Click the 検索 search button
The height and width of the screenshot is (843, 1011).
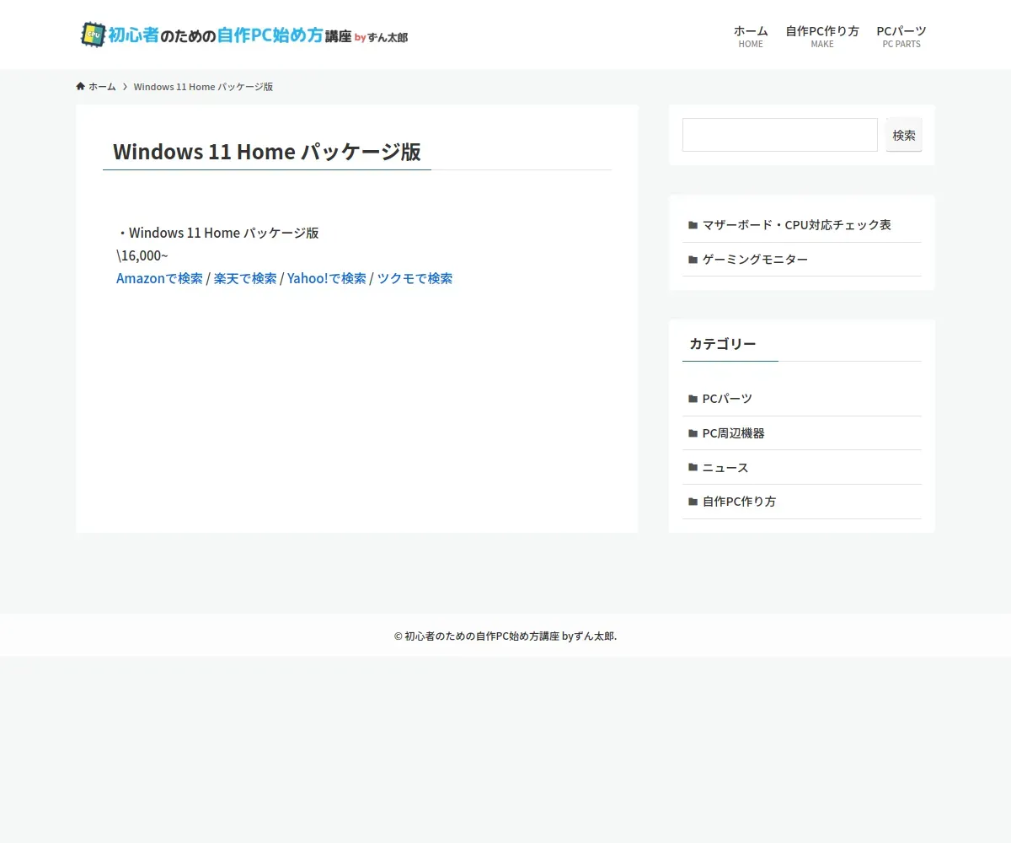[904, 135]
